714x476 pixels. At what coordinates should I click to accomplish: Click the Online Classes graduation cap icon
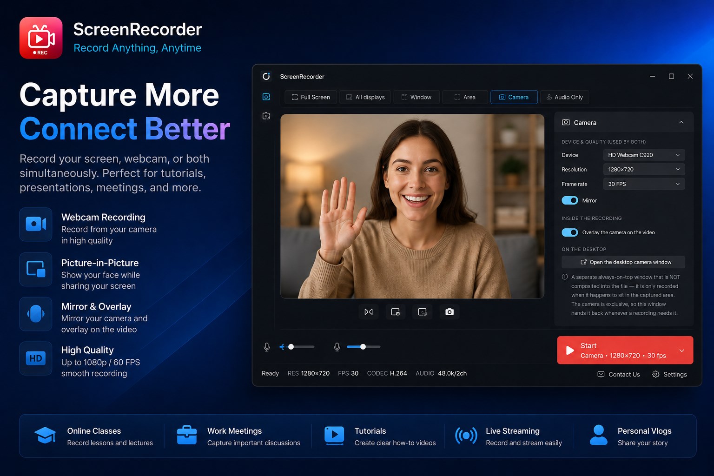pyautogui.click(x=45, y=436)
